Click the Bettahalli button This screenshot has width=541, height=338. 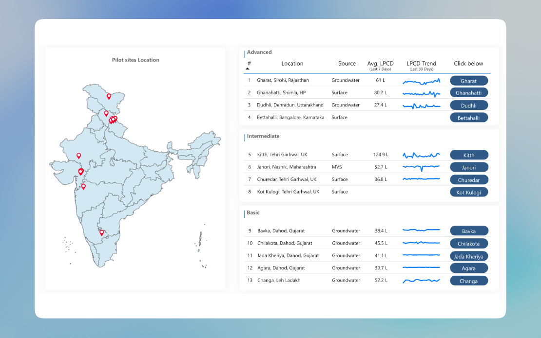click(468, 118)
